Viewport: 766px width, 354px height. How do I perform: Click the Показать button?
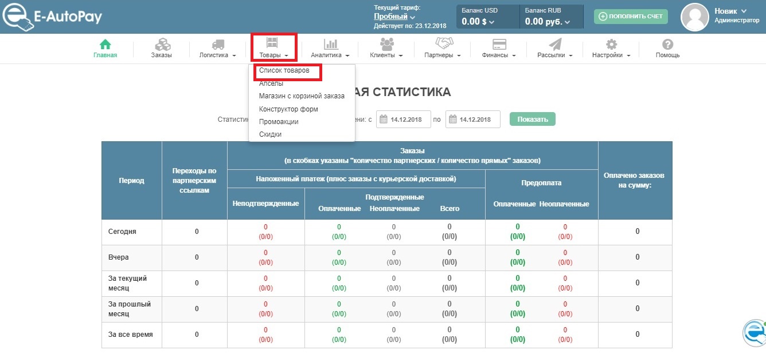(532, 120)
